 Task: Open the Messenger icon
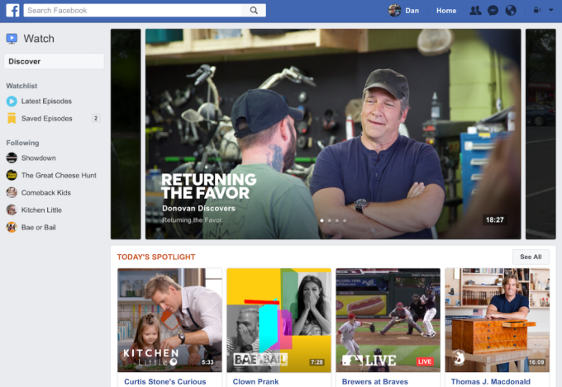coord(493,11)
